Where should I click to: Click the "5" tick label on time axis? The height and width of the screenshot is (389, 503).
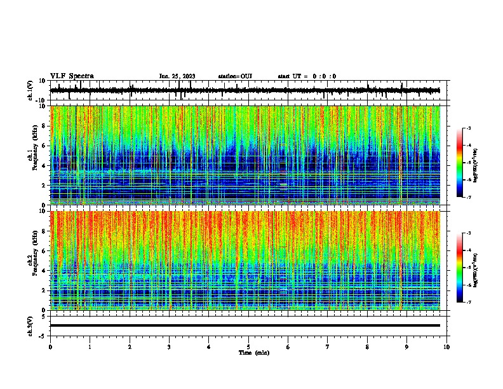point(248,347)
